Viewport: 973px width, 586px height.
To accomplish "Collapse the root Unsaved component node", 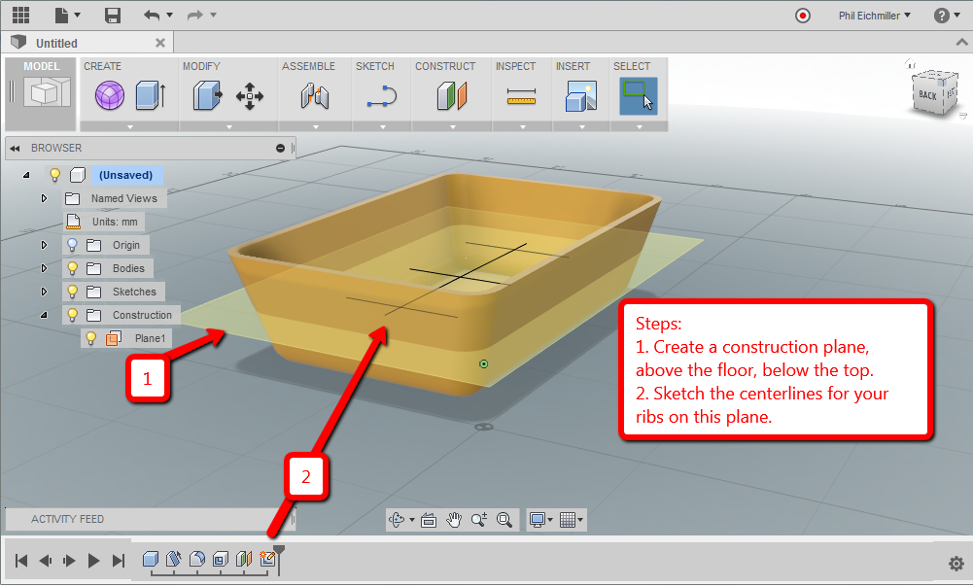I will click(26, 175).
